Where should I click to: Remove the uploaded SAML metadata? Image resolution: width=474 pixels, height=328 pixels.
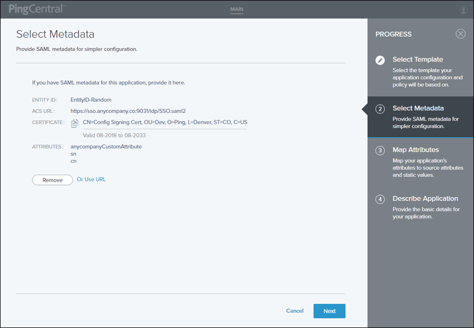[52, 180]
